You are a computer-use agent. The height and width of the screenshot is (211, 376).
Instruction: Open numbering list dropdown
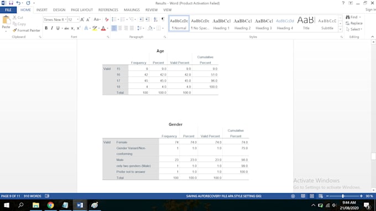[127, 19]
